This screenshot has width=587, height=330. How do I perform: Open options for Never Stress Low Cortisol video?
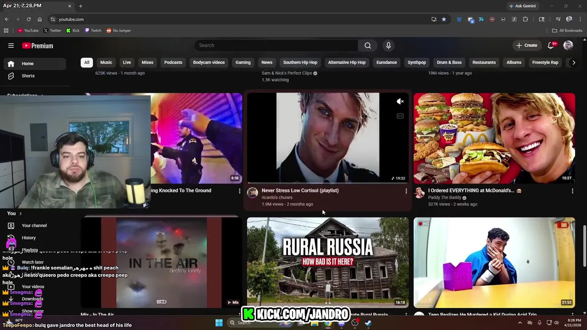[x=406, y=191]
